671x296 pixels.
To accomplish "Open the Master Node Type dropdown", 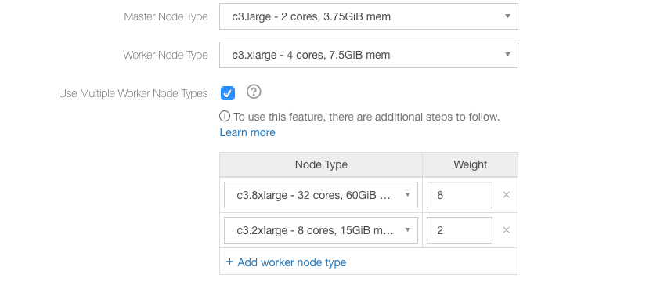I will click(x=369, y=16).
